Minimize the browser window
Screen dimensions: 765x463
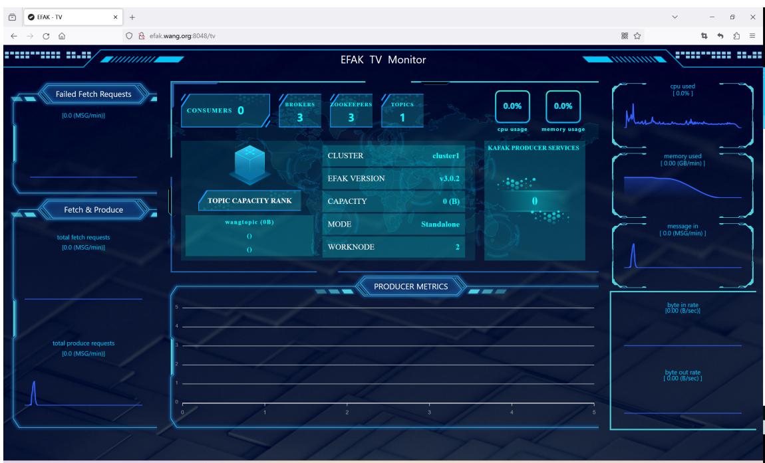coord(712,17)
